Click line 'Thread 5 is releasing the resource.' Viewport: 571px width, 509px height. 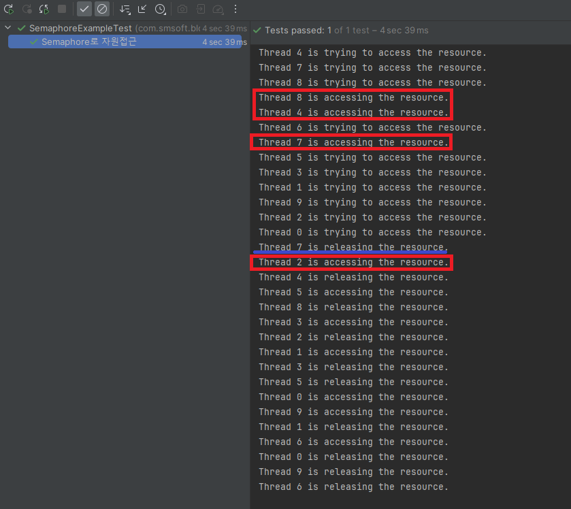pos(353,382)
